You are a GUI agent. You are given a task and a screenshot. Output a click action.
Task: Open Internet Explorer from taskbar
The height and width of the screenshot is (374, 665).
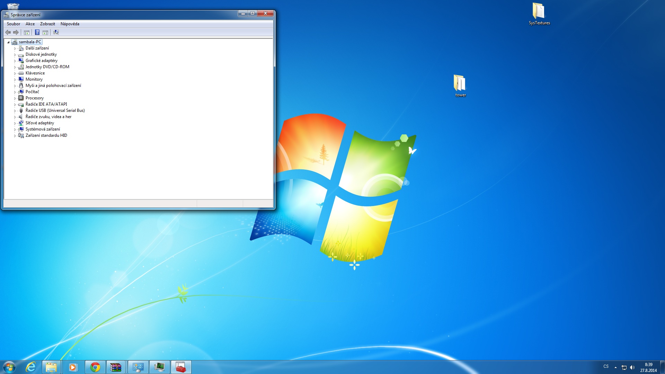pyautogui.click(x=31, y=367)
